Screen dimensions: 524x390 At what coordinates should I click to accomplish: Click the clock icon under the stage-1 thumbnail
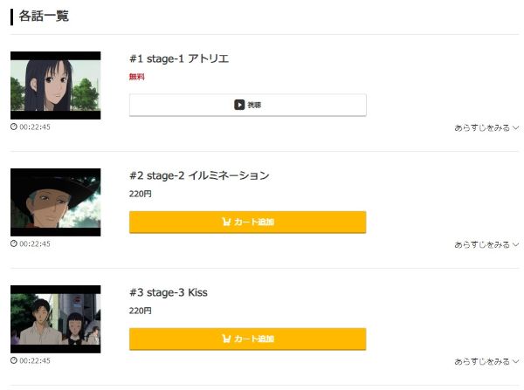[x=14, y=127]
